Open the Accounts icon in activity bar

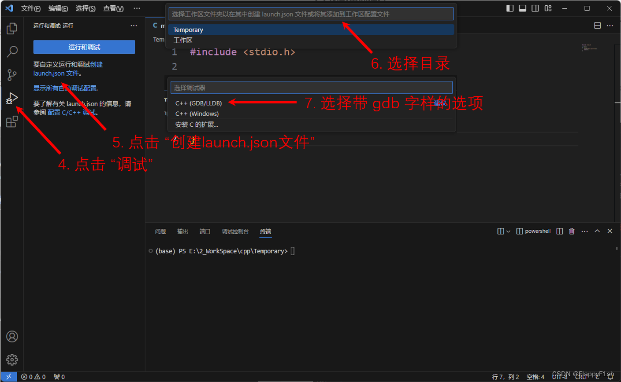coord(12,337)
